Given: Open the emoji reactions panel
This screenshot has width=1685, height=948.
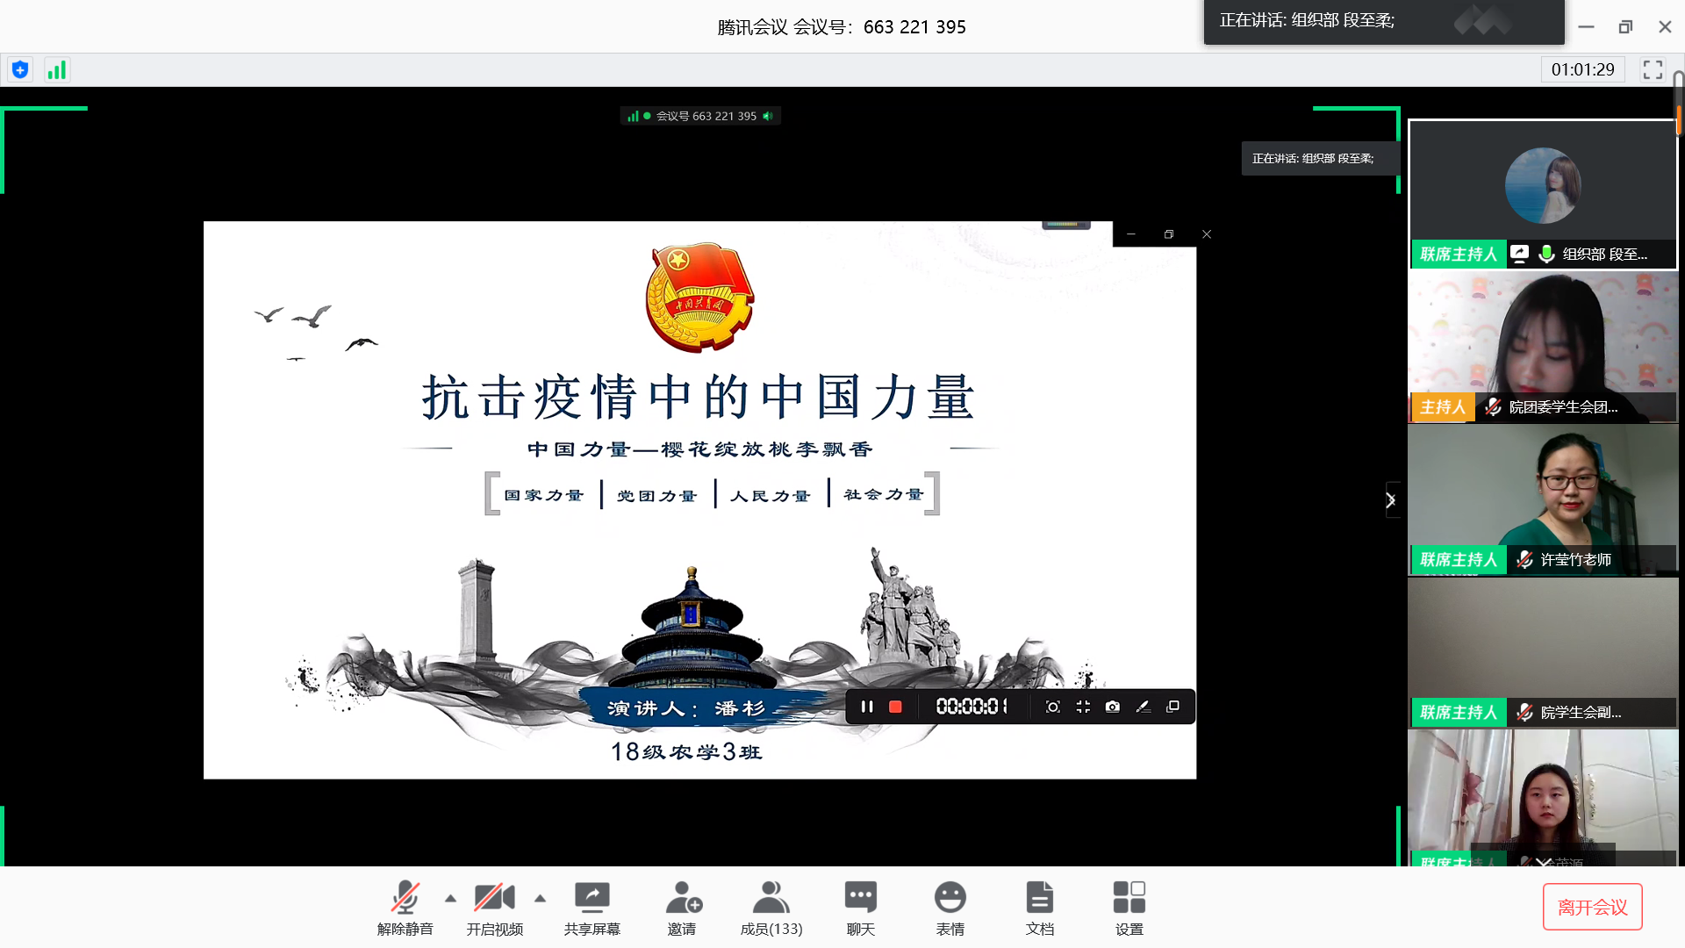Looking at the screenshot, I should point(950,907).
